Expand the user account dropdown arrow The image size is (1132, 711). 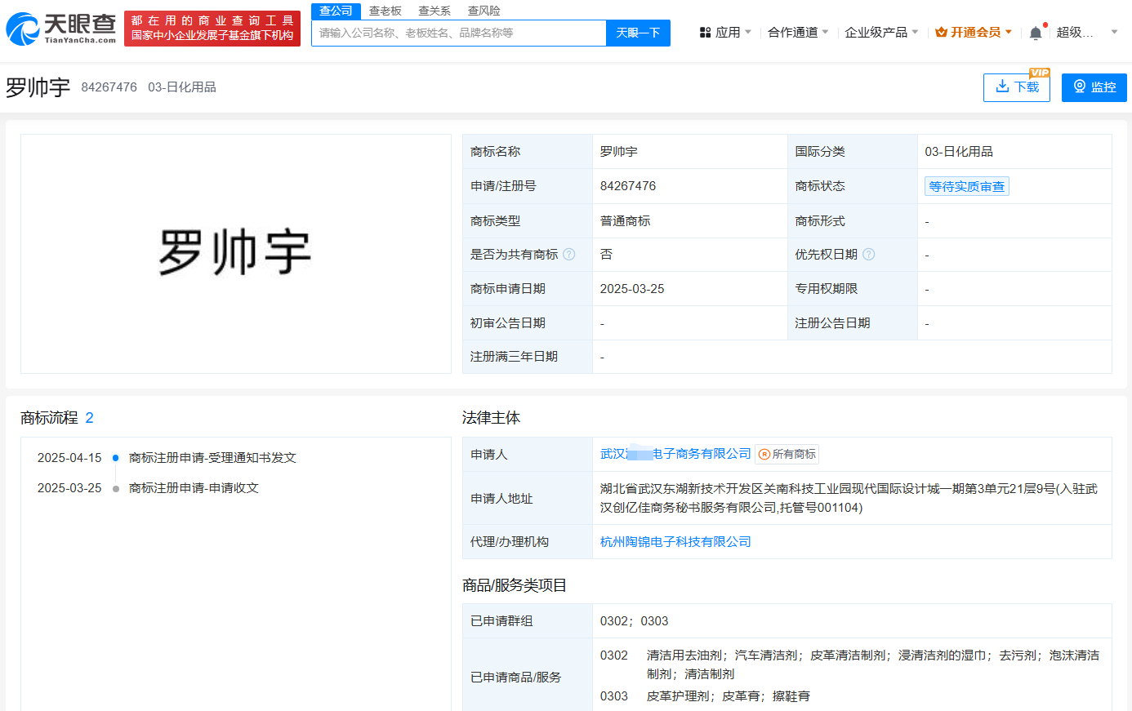click(x=1114, y=33)
